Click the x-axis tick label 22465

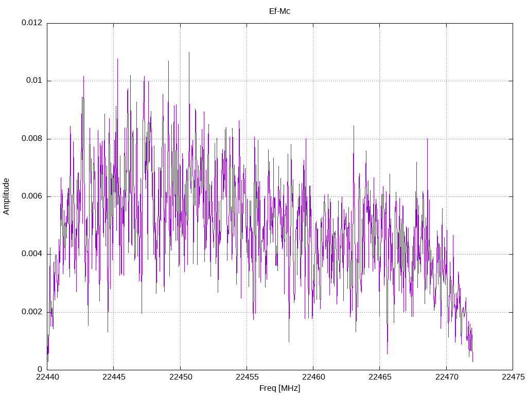coord(380,377)
